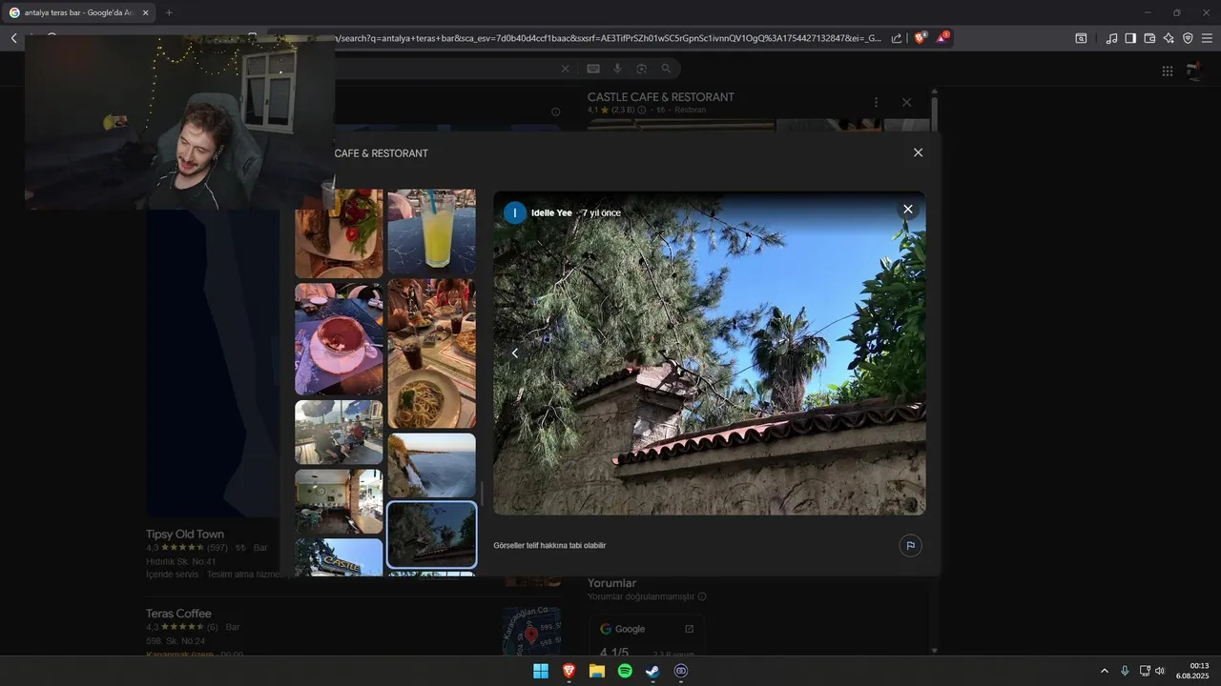Open File Explorer from taskbar

(x=596, y=671)
